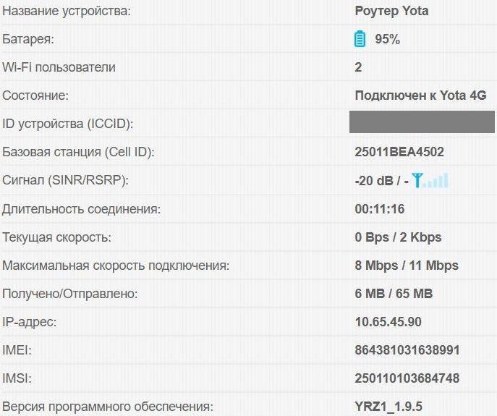Select the IP address 10.65.45.90

pos(388,322)
